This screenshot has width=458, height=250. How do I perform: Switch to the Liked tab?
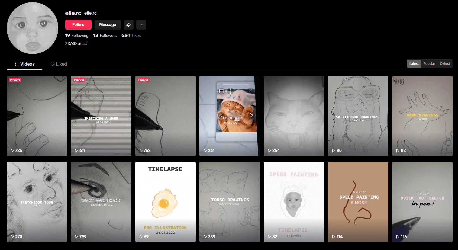pyautogui.click(x=59, y=64)
